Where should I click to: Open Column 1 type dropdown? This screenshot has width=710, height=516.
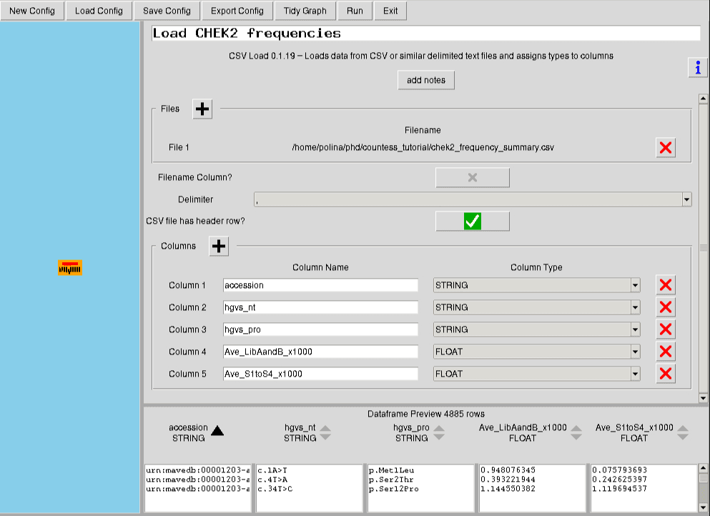pos(636,285)
